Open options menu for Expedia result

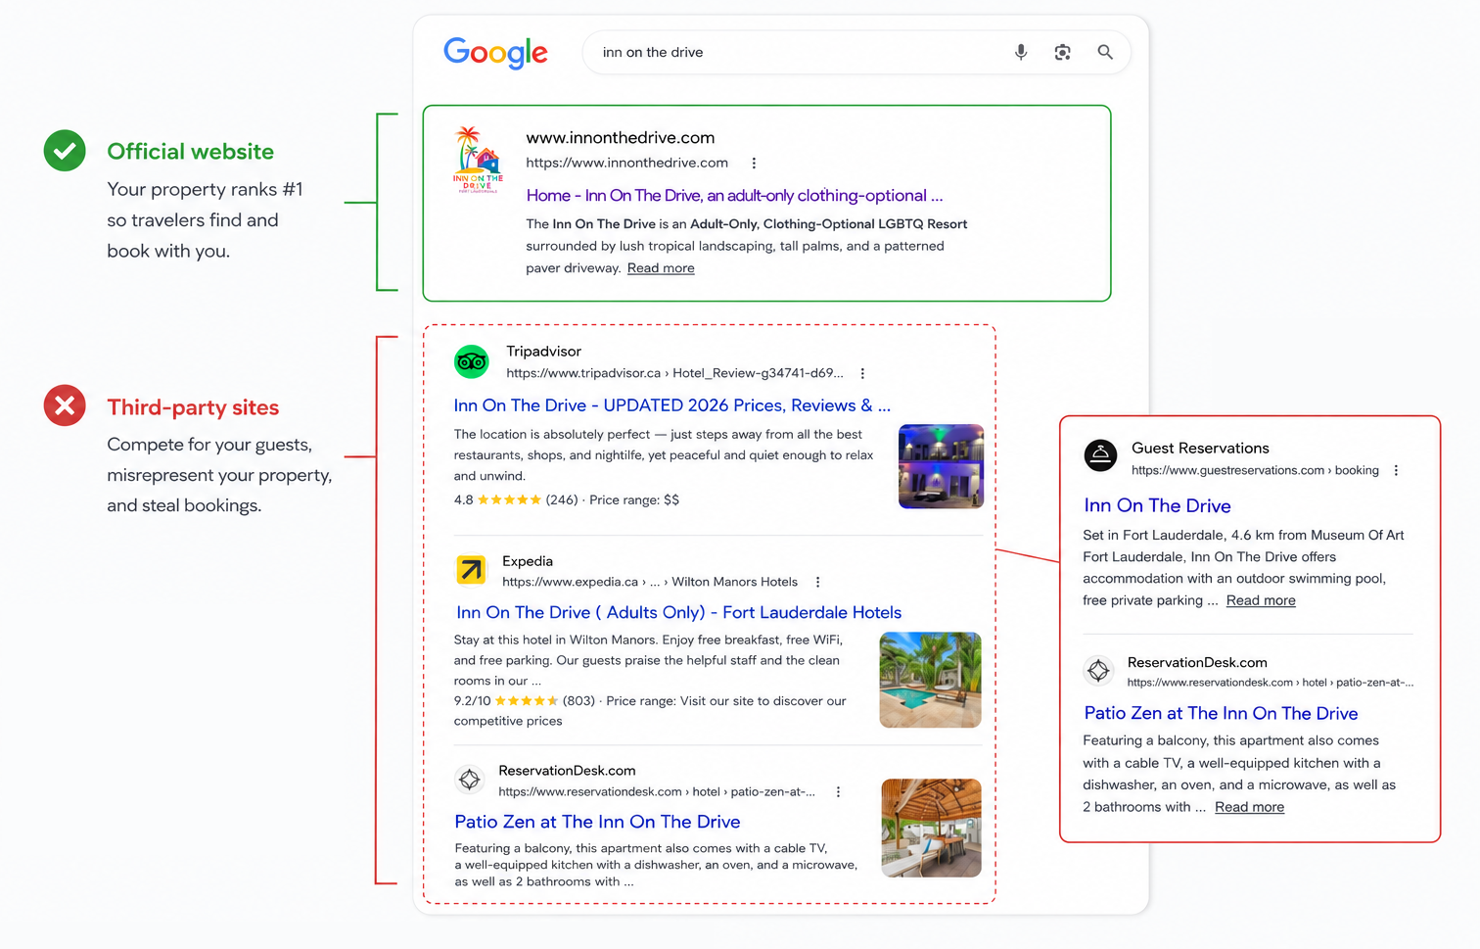[818, 582]
